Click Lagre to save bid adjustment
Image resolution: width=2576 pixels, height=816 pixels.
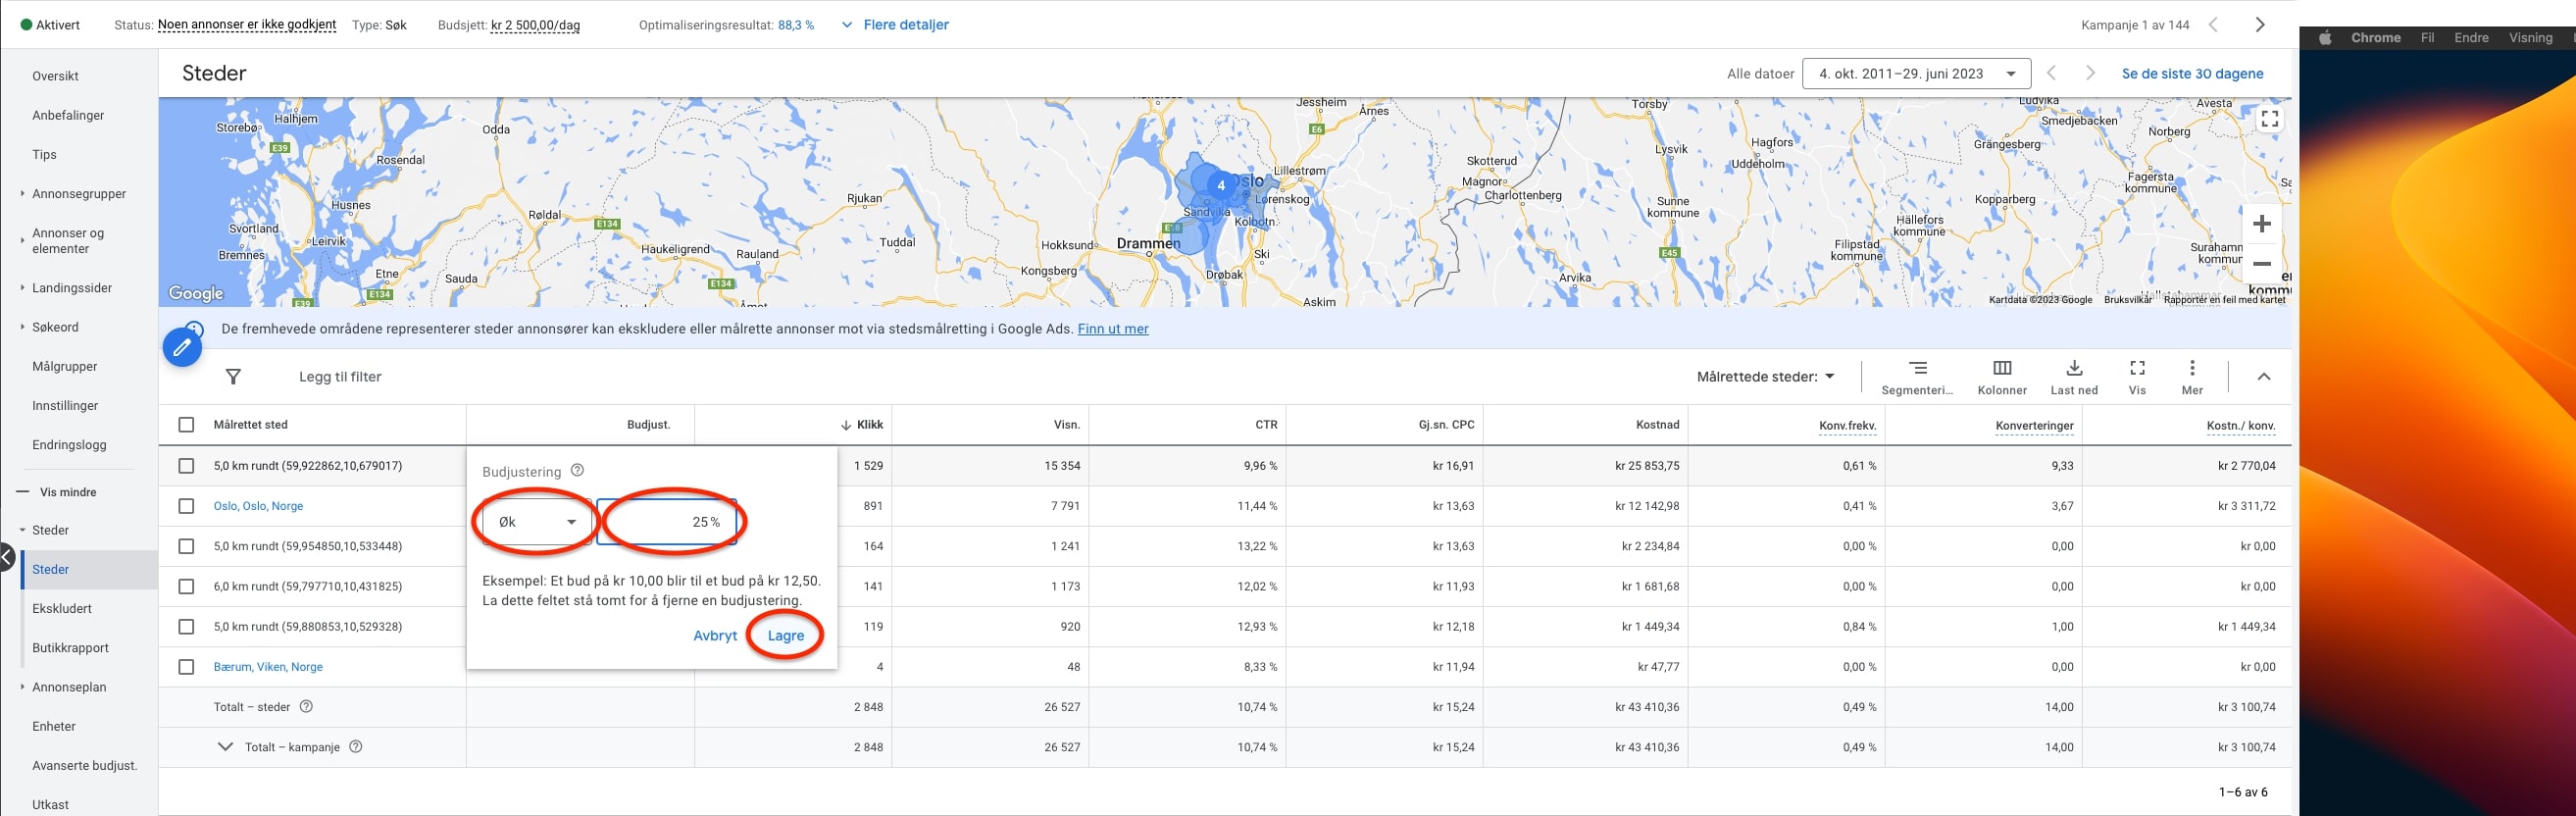785,636
